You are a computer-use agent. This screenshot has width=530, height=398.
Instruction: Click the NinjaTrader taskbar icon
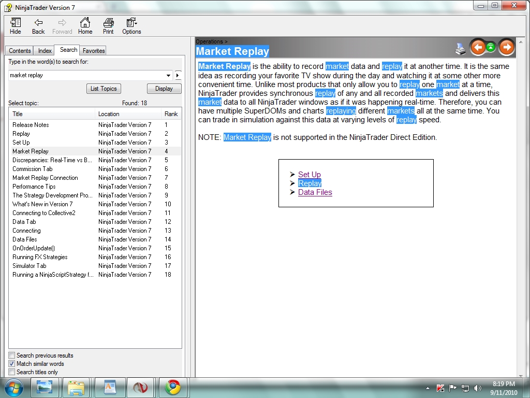coord(140,388)
